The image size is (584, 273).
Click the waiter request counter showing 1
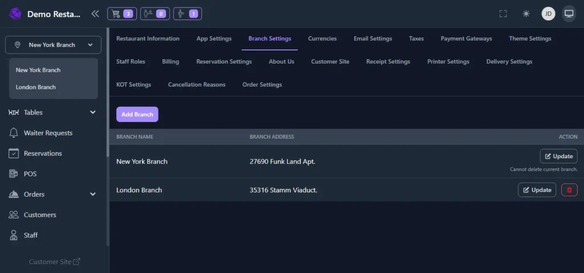tap(187, 14)
